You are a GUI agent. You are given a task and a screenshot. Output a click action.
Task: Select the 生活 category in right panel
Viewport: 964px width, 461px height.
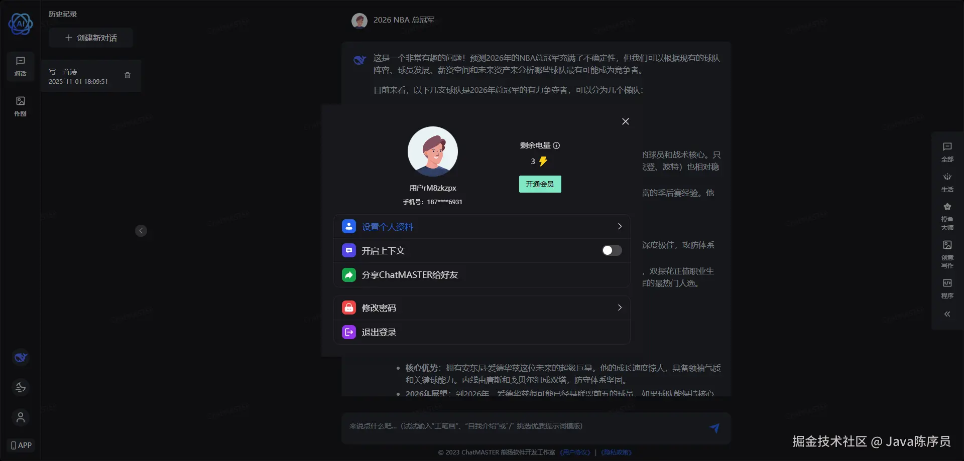947,182
